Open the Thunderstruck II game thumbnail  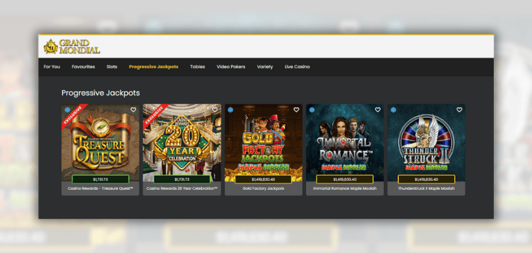426,142
